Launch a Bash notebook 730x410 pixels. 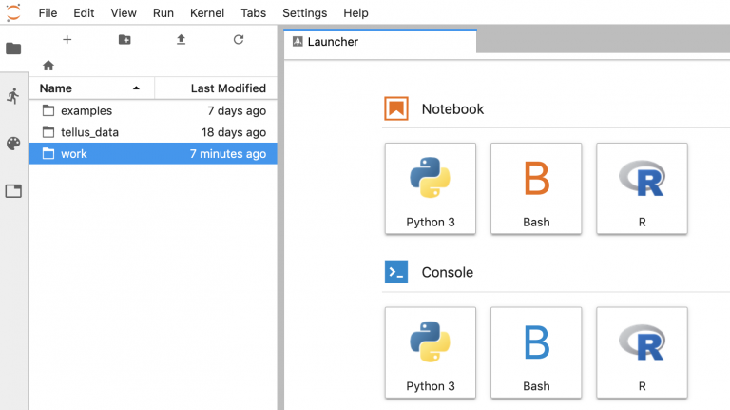coord(536,188)
